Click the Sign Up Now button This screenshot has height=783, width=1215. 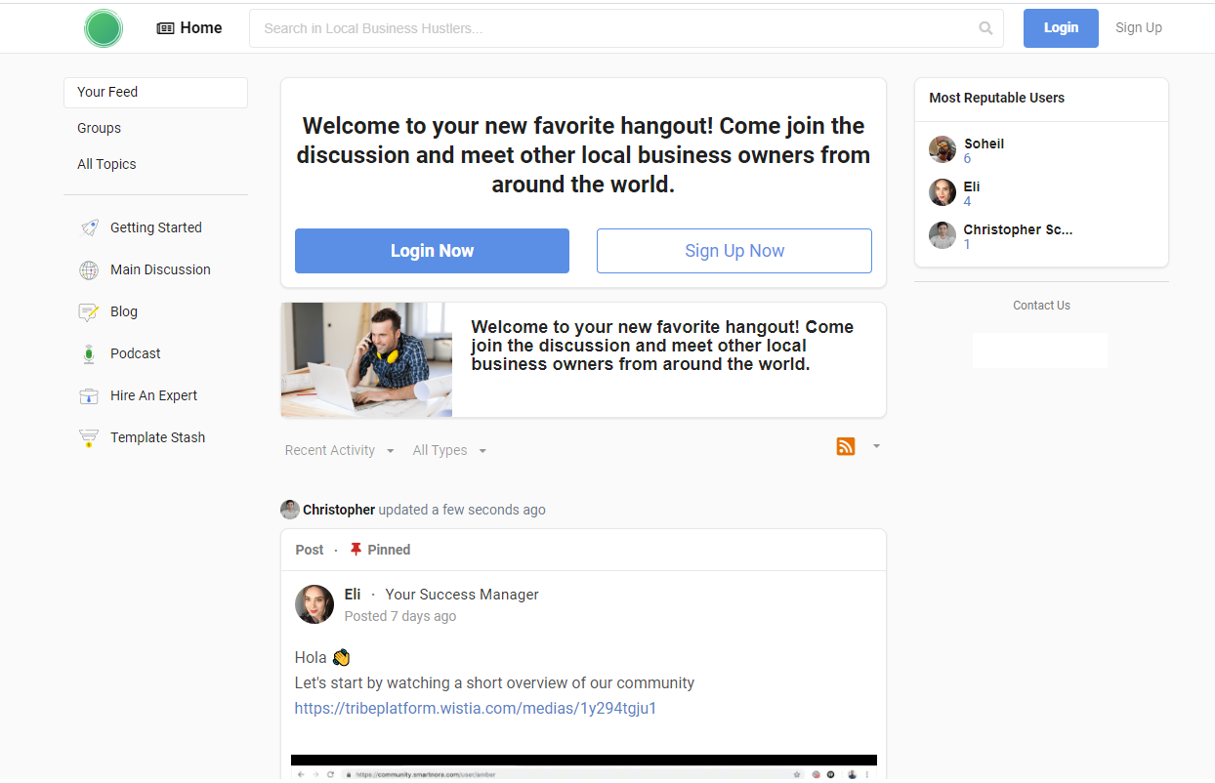733,251
